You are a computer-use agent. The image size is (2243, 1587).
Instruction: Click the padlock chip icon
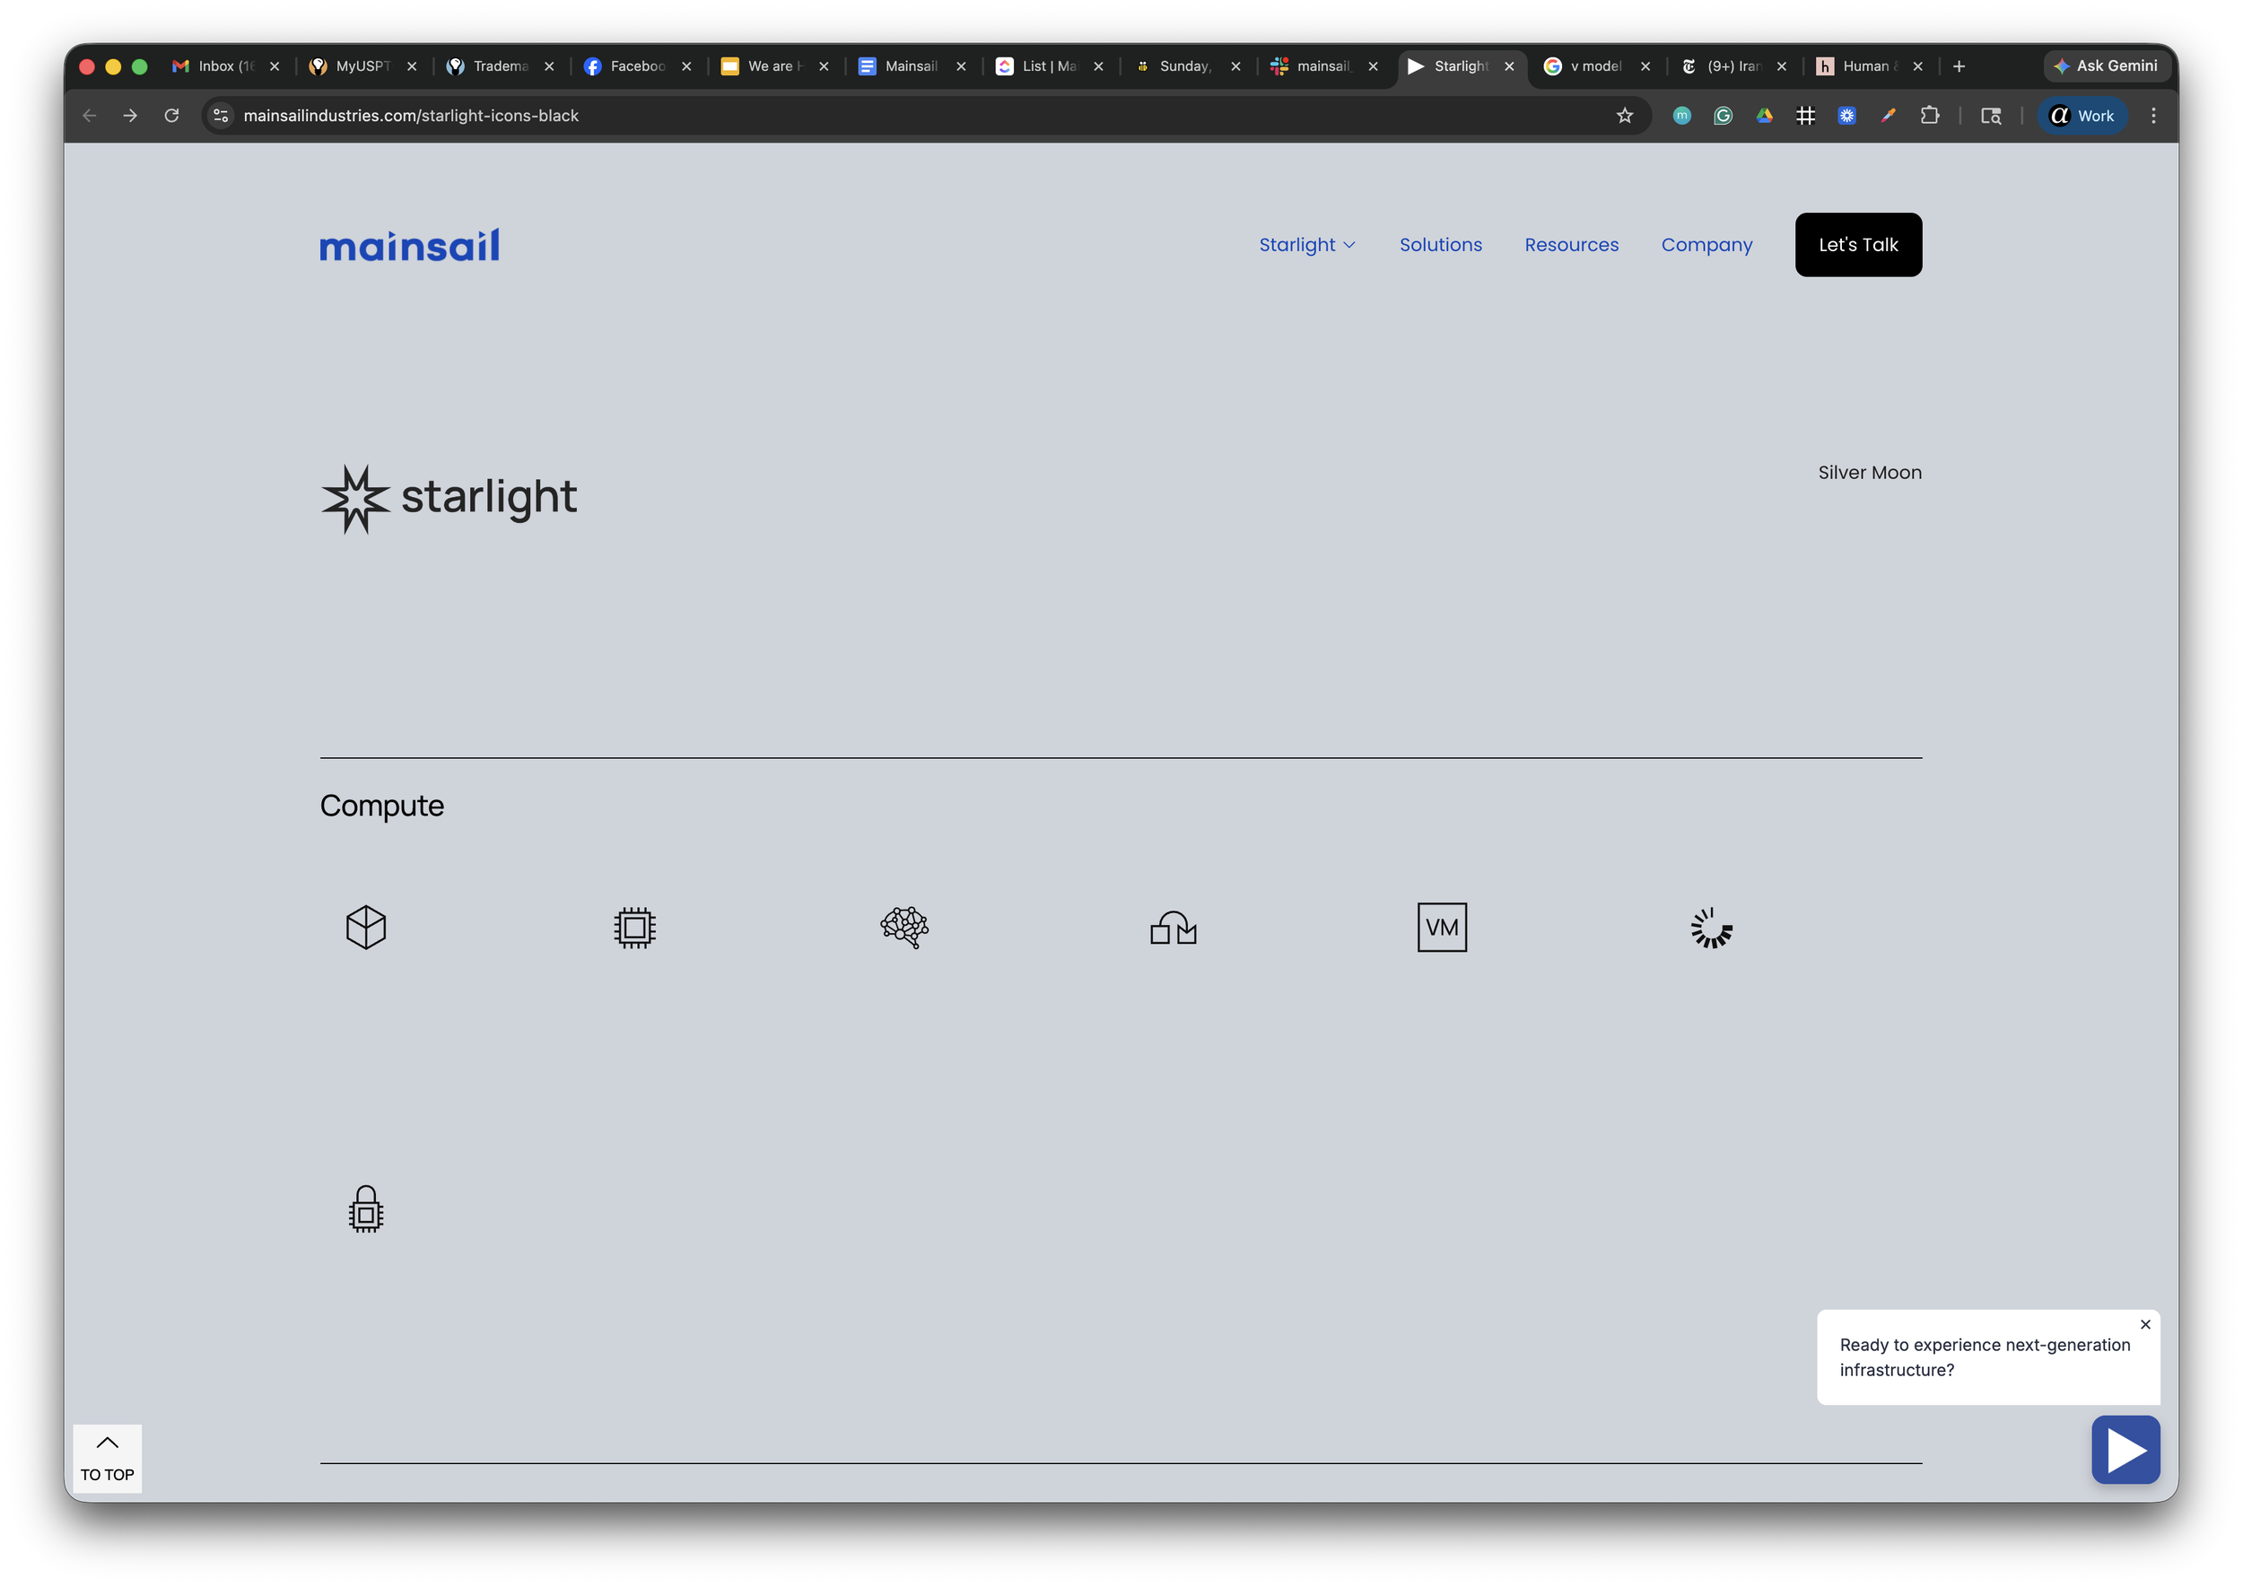(x=365, y=1208)
